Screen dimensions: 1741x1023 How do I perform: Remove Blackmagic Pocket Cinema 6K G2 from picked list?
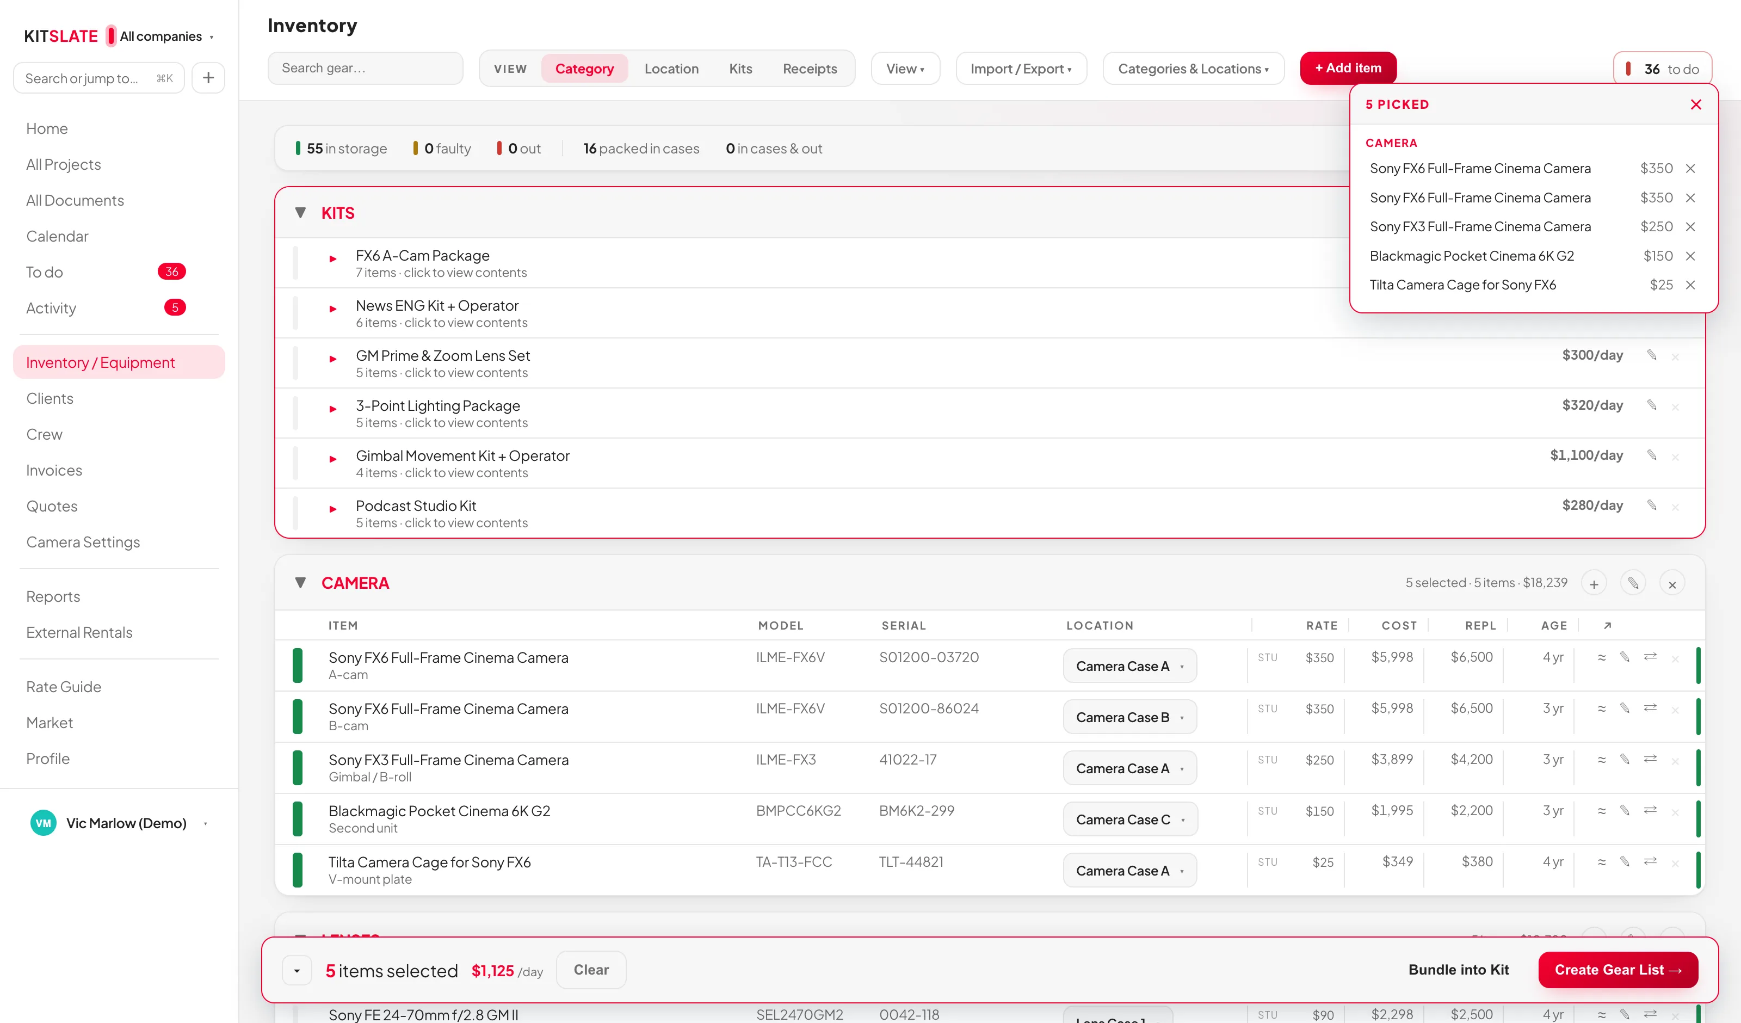[1690, 256]
